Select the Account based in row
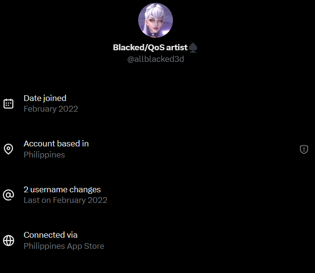Viewport: 315px width, 273px height. [x=157, y=149]
